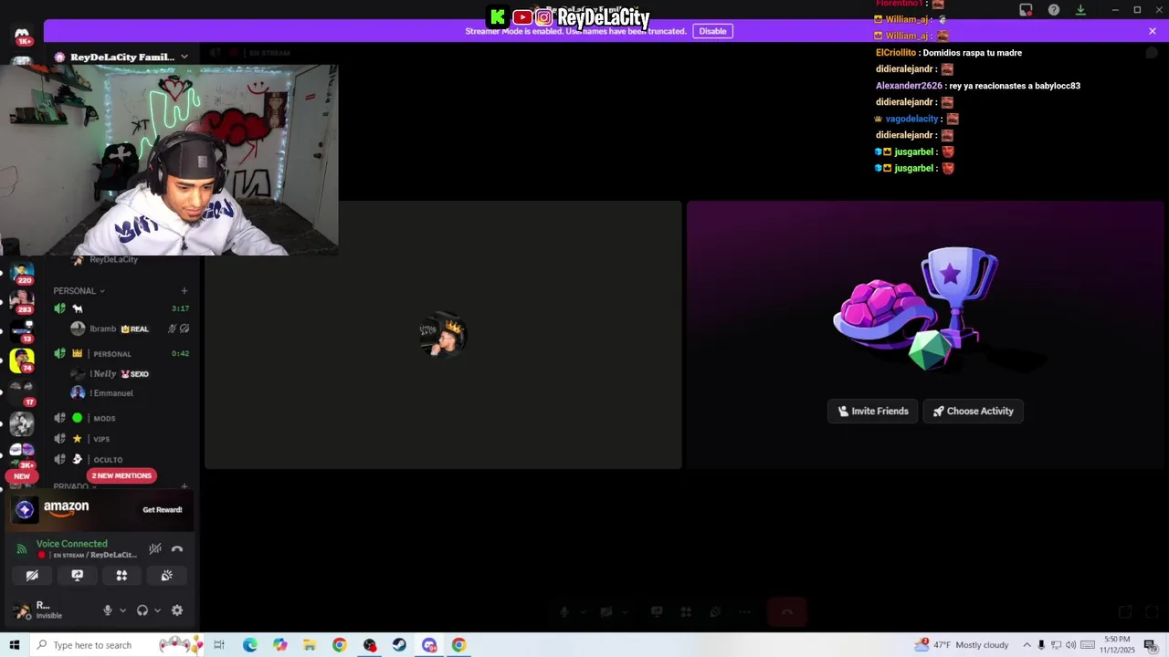This screenshot has width=1169, height=657.
Task: Jump to NEW unread servers pill
Action: point(22,475)
